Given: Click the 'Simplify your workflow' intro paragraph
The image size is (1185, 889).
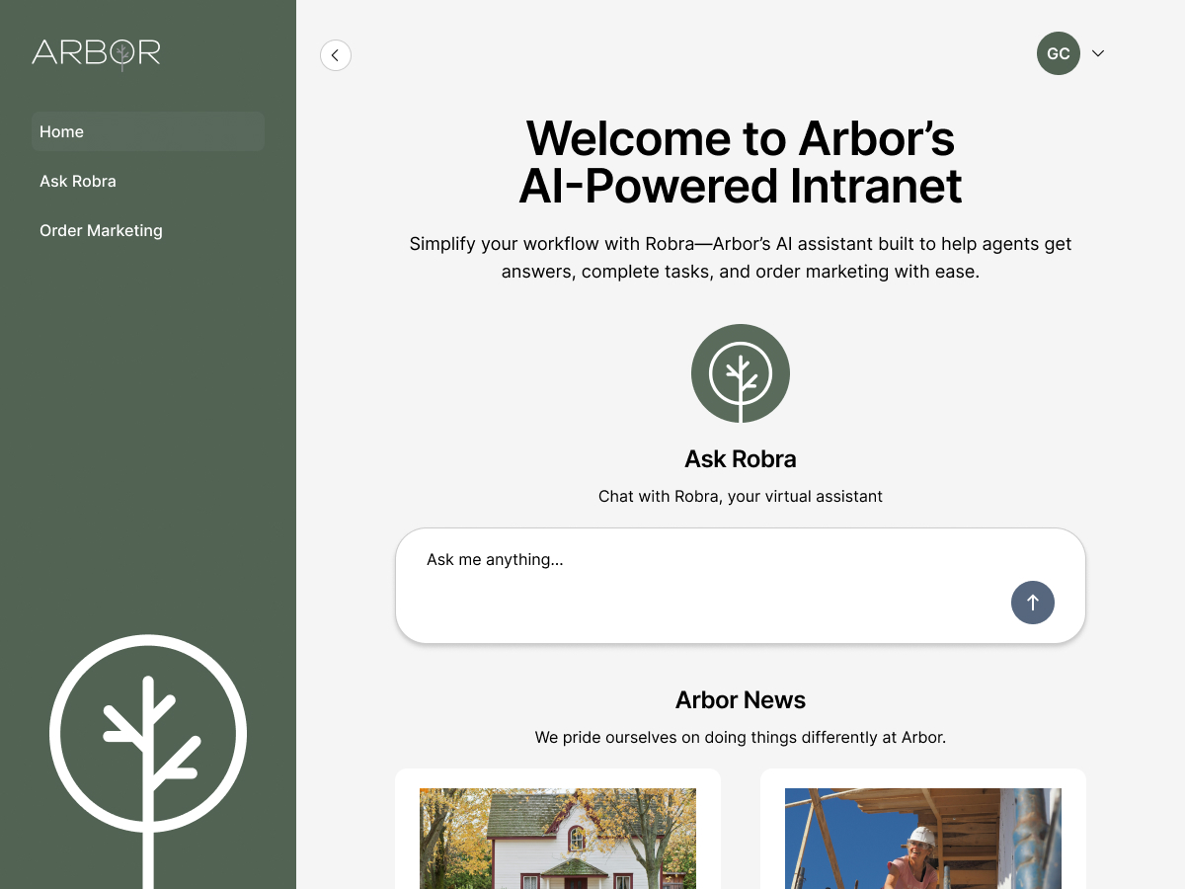Looking at the screenshot, I should click(741, 257).
